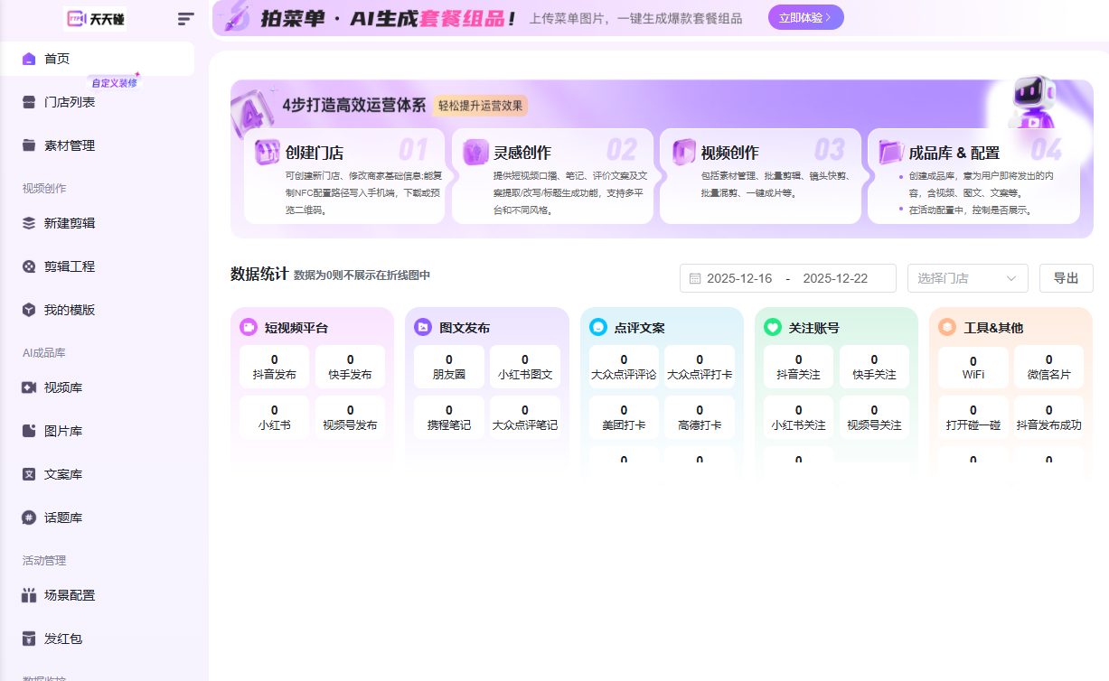Set the end date 2025-12-22
Viewport: 1109px width, 681px height.
pyautogui.click(x=835, y=278)
